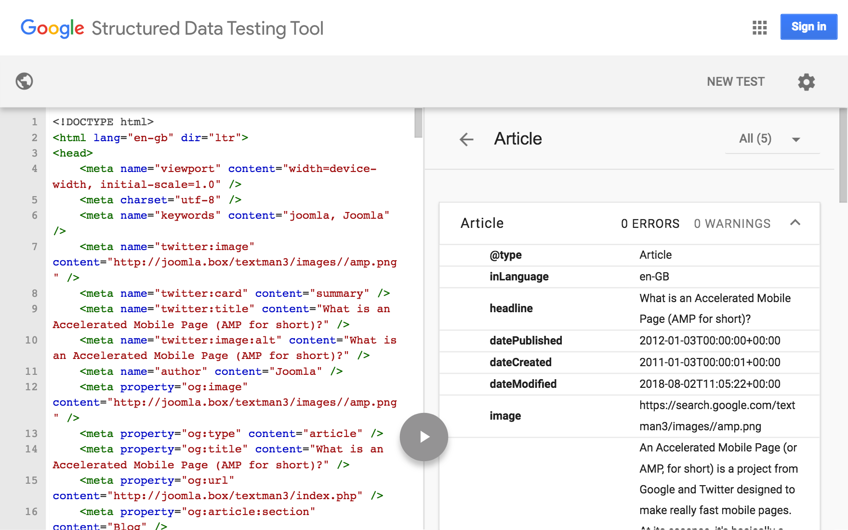Open the Google apps grid
Screen dimensions: 848x530
click(759, 27)
